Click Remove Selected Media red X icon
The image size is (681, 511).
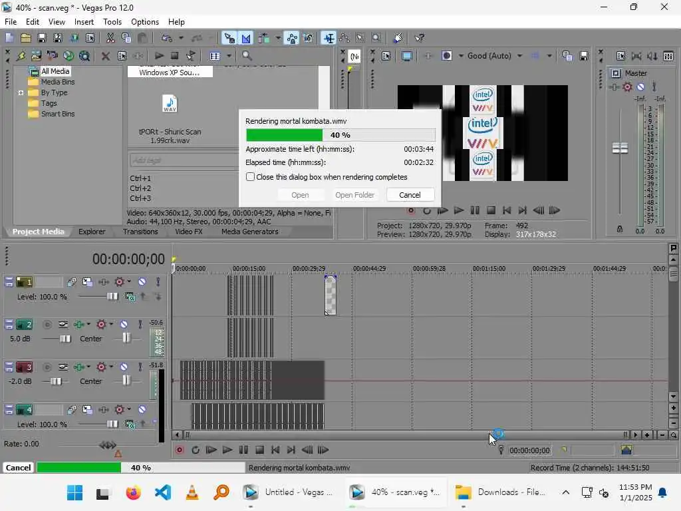click(105, 56)
